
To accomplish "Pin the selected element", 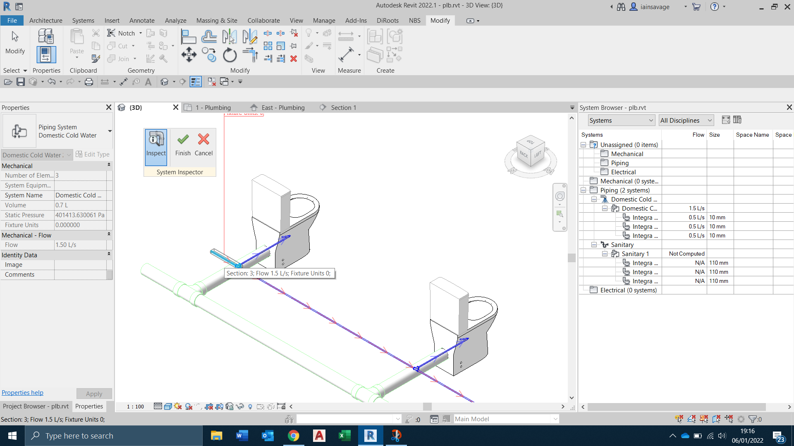I will coord(293,46).
